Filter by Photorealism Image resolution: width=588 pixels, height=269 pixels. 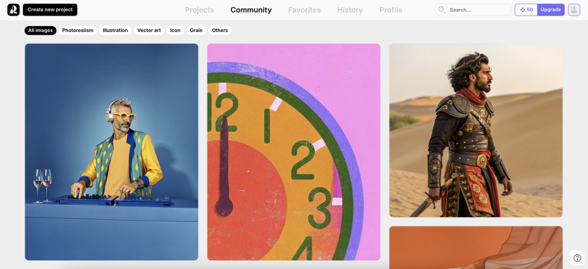pyautogui.click(x=78, y=30)
